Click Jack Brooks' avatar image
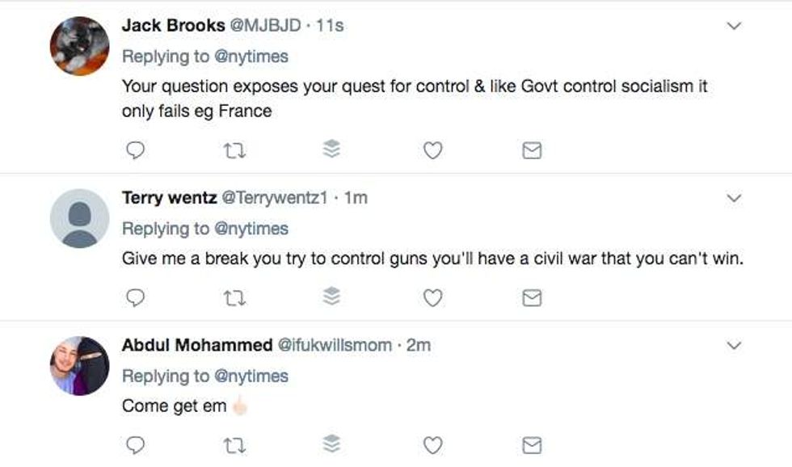Screen dimensions: 792x467 point(79,46)
